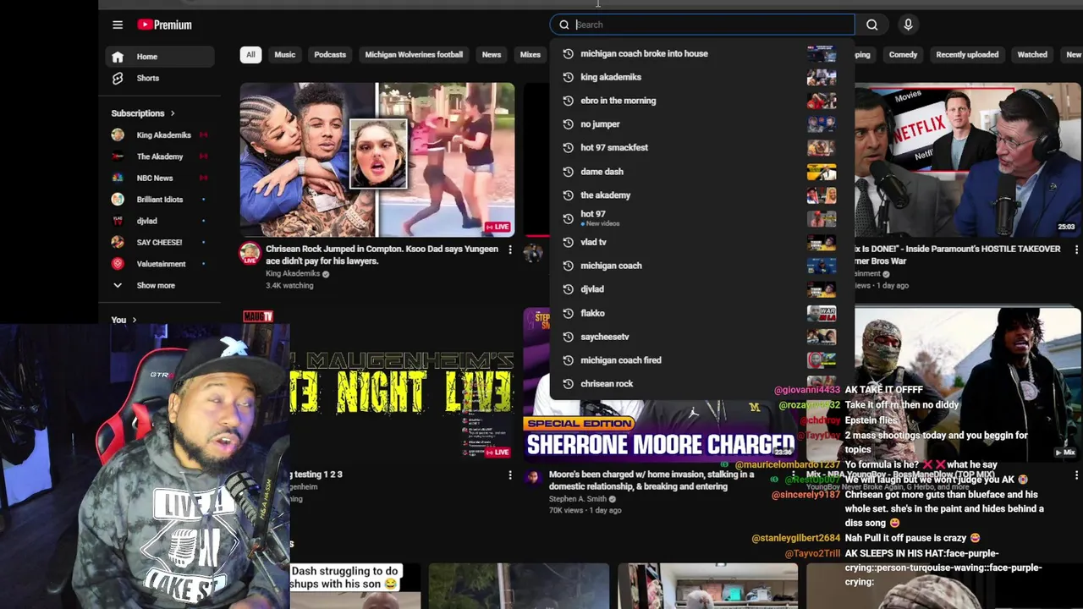Open the Night Live stream thumbnail

[401, 385]
